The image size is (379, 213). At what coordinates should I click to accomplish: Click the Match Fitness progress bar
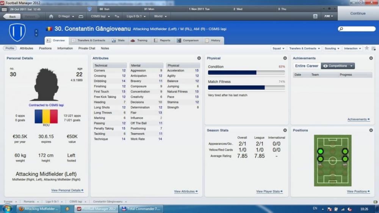pyautogui.click(x=246, y=87)
